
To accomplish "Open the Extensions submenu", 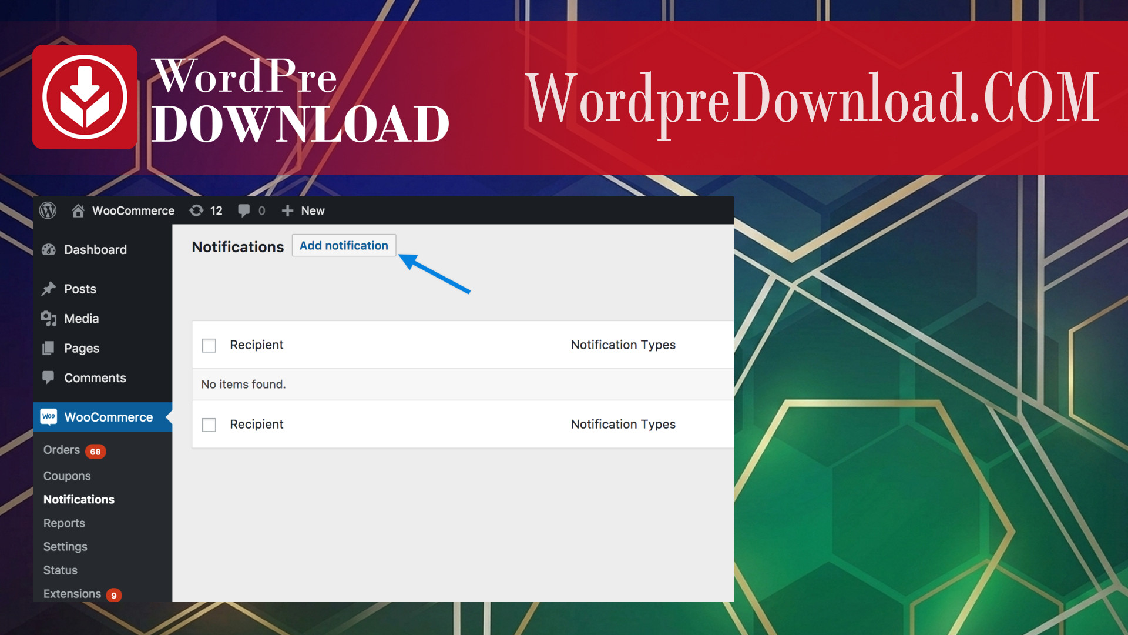I will [72, 593].
